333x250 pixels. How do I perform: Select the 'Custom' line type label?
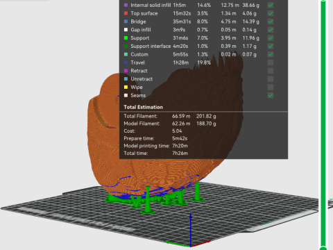(139, 54)
